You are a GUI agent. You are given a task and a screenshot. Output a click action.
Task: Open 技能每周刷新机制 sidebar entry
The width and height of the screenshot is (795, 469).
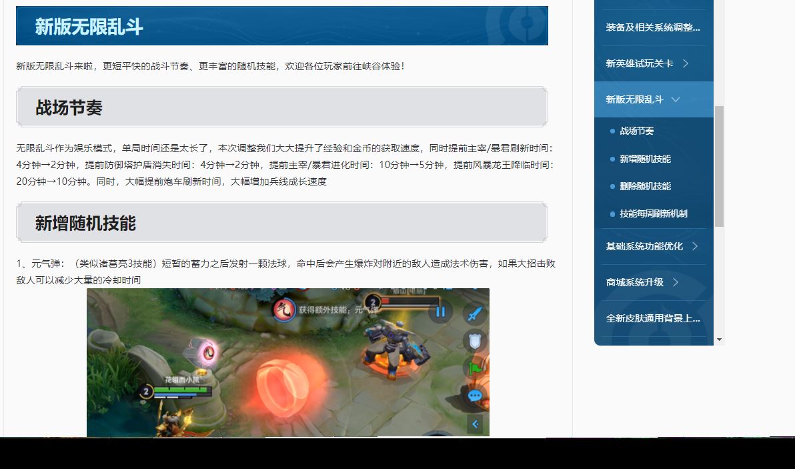(x=653, y=213)
